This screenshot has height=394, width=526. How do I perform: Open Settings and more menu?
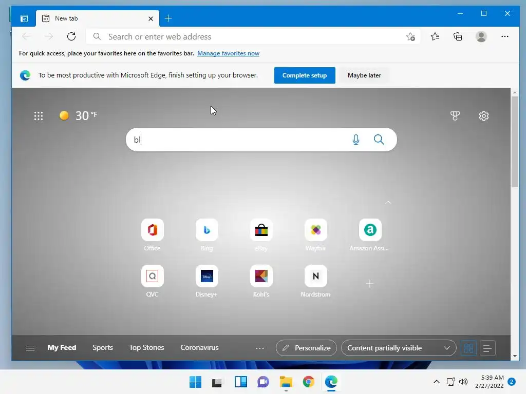pos(504,36)
